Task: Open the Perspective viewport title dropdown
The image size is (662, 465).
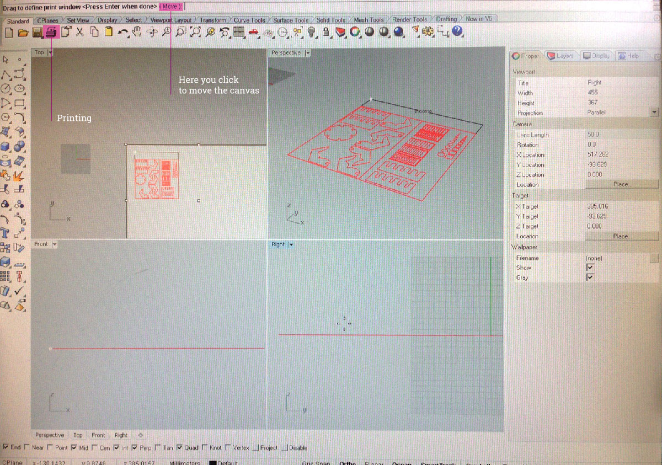Action: coord(308,52)
